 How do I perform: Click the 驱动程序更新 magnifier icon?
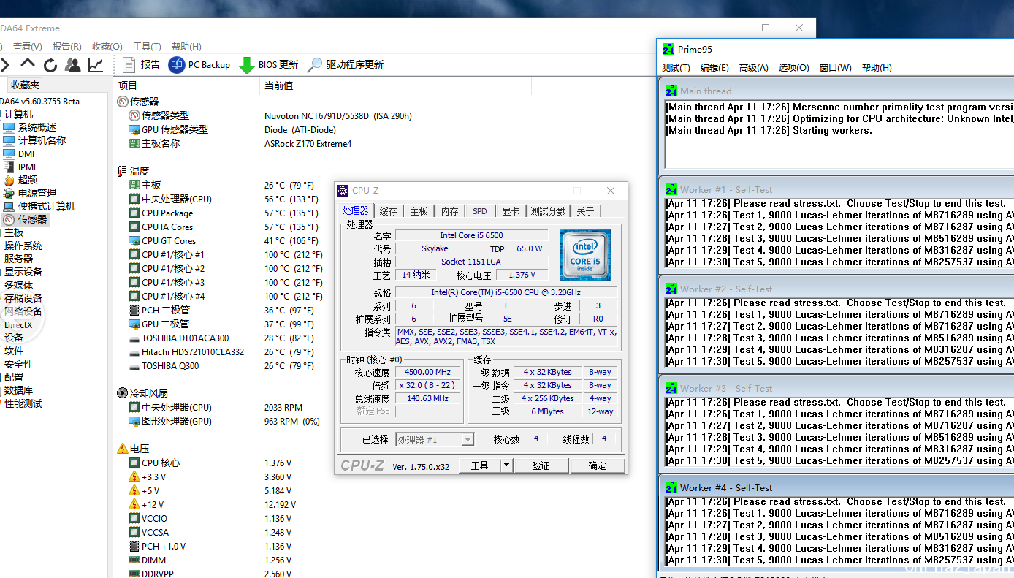[314, 65]
